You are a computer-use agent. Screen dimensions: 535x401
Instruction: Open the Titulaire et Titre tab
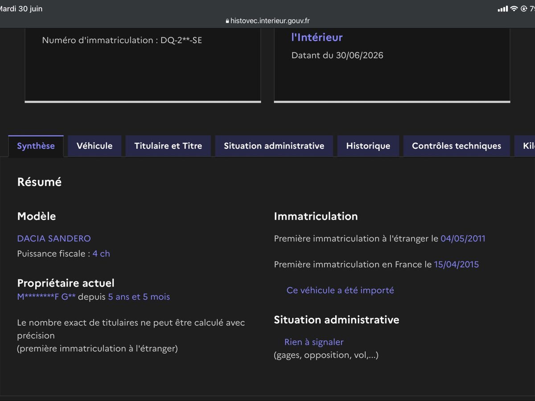tap(168, 146)
